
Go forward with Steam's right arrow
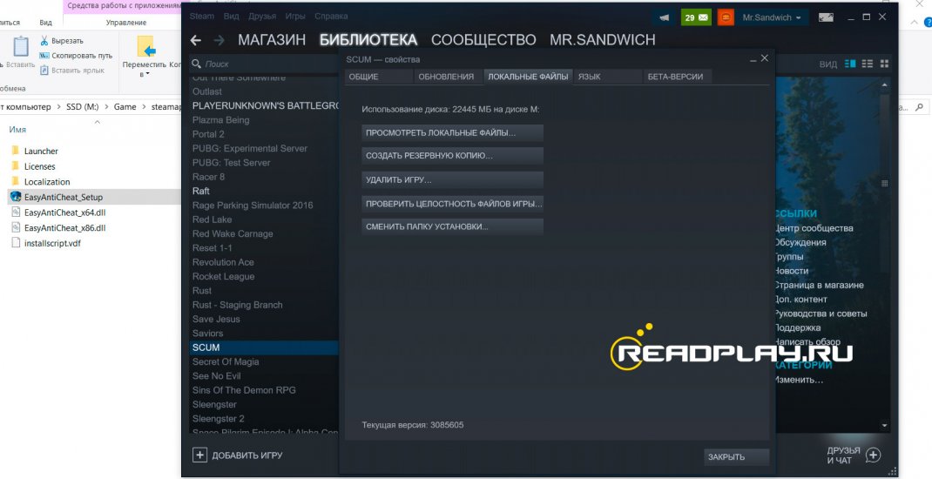219,40
